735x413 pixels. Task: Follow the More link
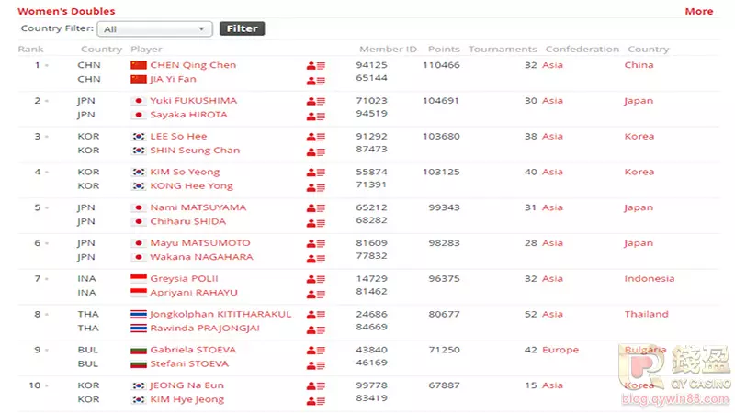(698, 12)
